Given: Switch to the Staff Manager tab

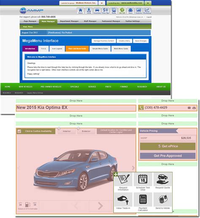Looking at the screenshot, I should pyautogui.click(x=90, y=21).
